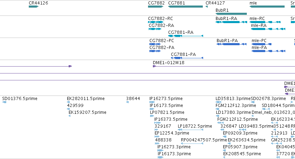This screenshot has width=295, height=159.
Task: Select the mle-PC protein feature glyph
Action: (x=261, y=44)
